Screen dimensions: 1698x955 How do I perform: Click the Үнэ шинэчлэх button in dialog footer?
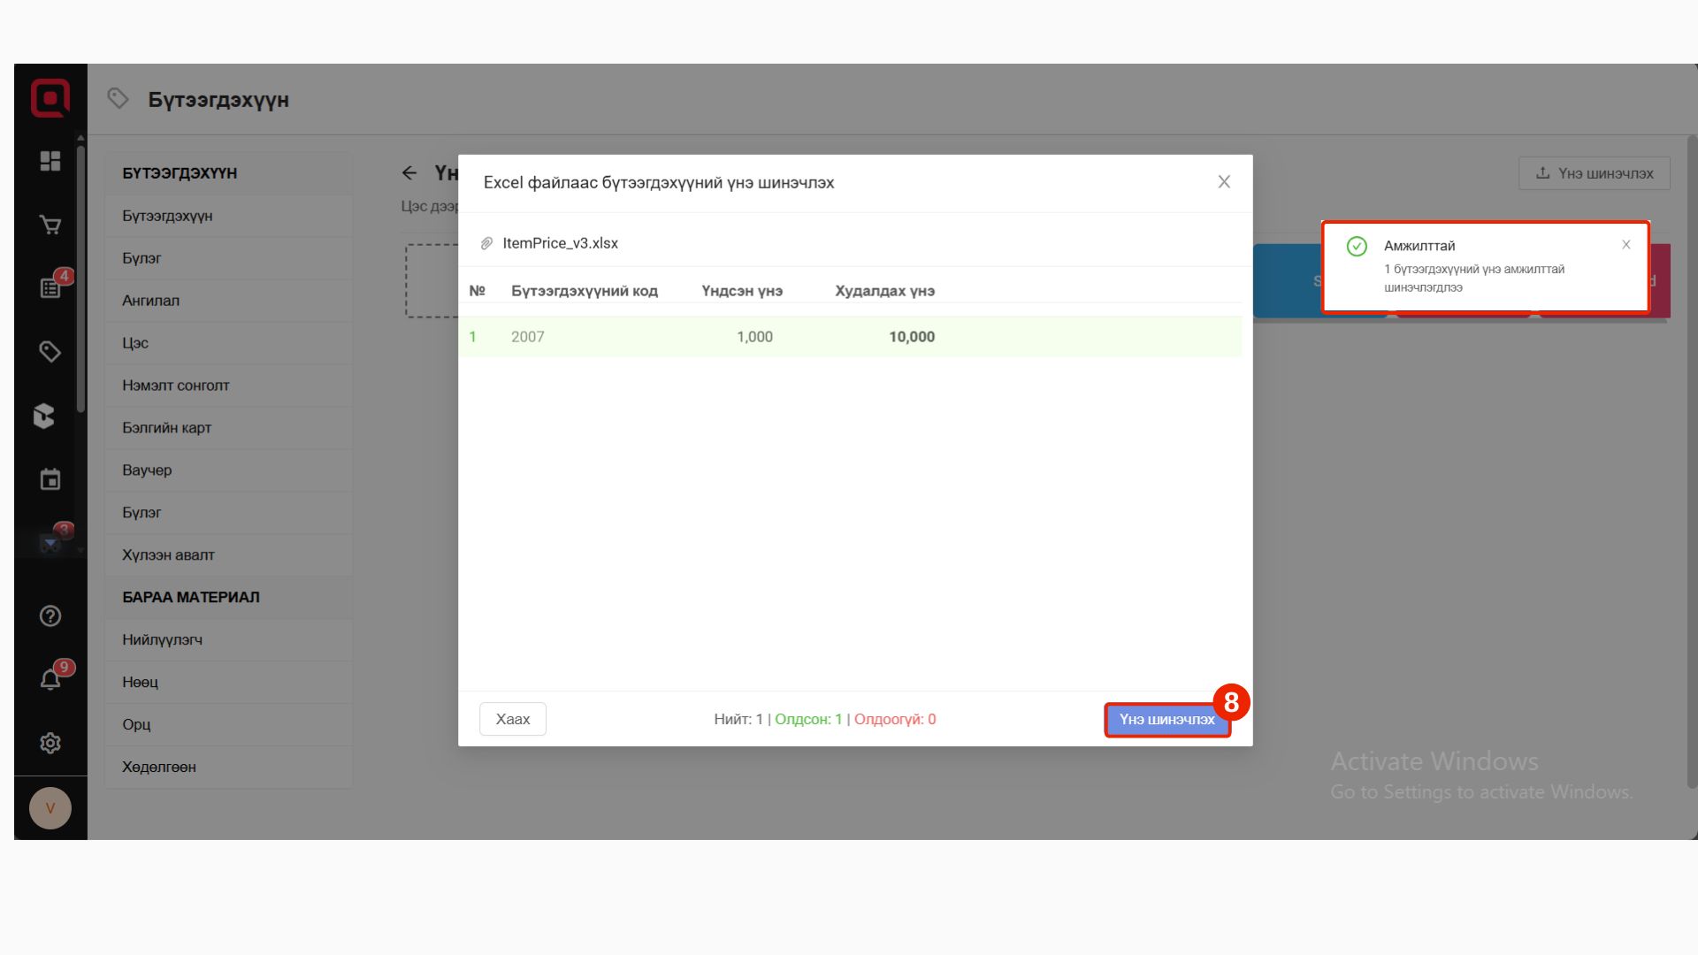click(x=1166, y=720)
